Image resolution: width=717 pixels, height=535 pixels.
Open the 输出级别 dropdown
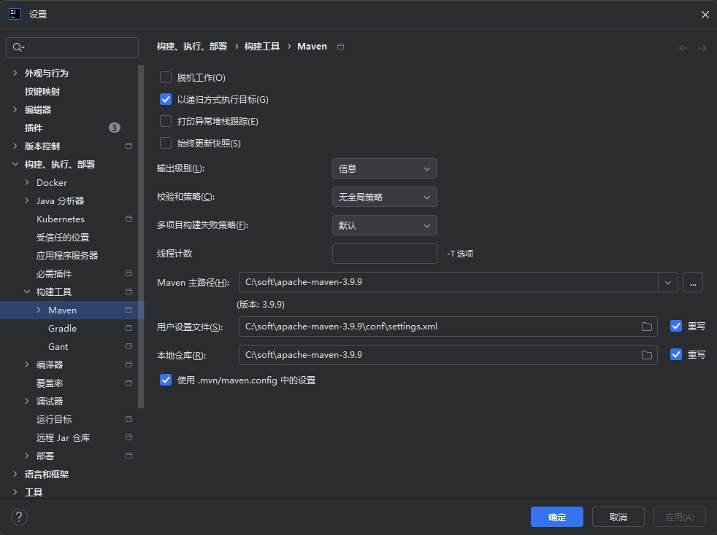click(384, 168)
